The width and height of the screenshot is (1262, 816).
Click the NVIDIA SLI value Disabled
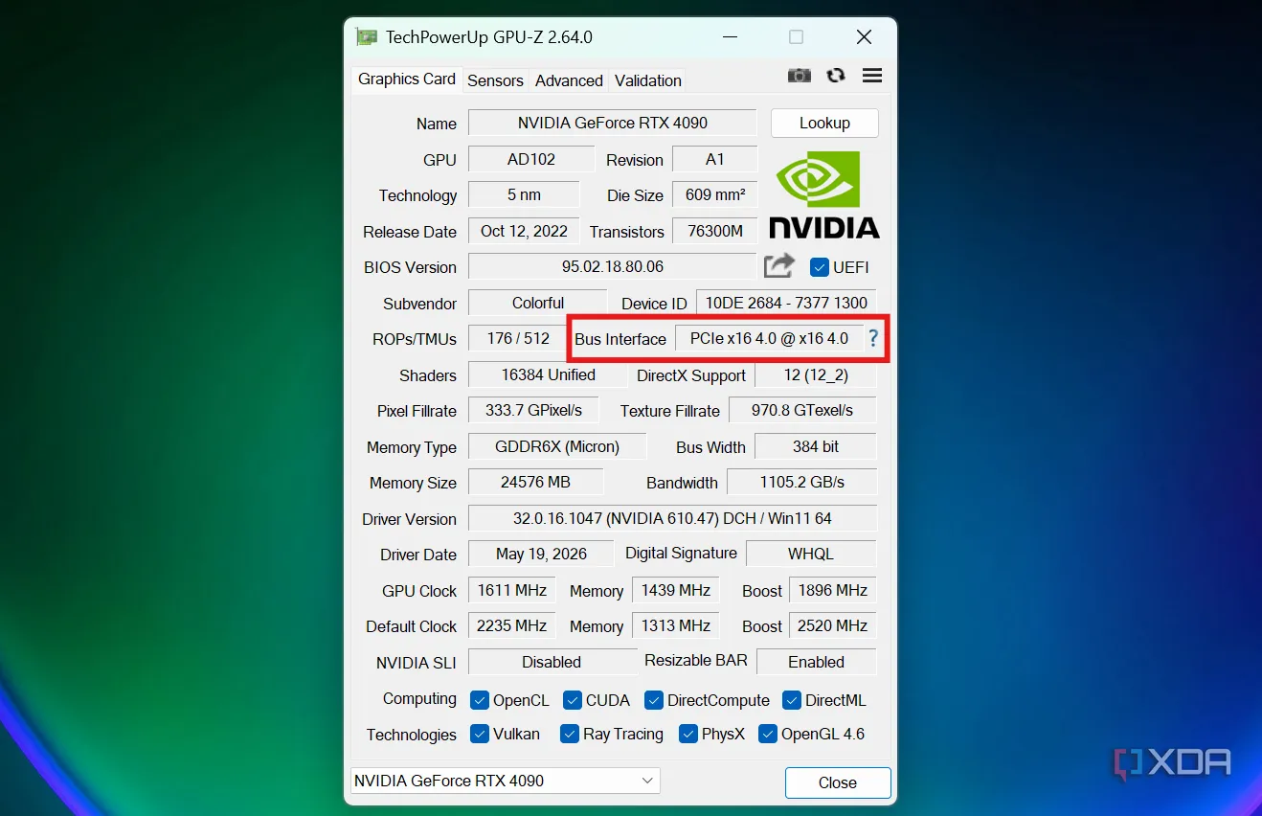552,662
